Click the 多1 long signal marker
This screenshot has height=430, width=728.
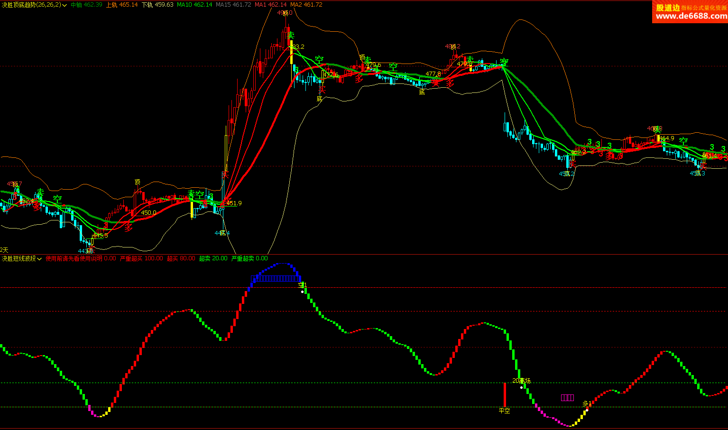587,404
